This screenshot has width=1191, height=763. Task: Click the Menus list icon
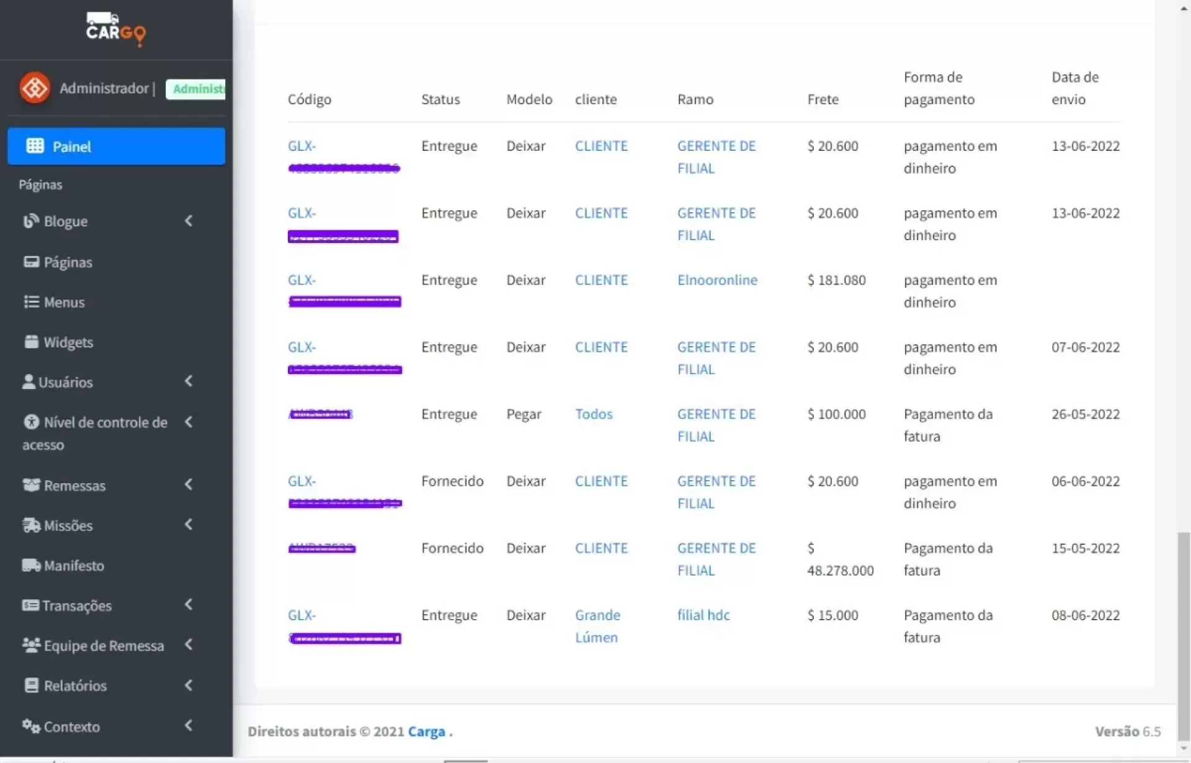pyautogui.click(x=31, y=302)
